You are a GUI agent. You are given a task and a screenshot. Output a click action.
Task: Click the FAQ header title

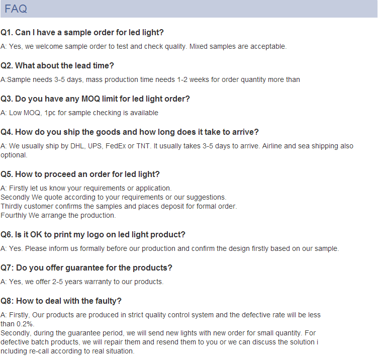click(x=16, y=9)
